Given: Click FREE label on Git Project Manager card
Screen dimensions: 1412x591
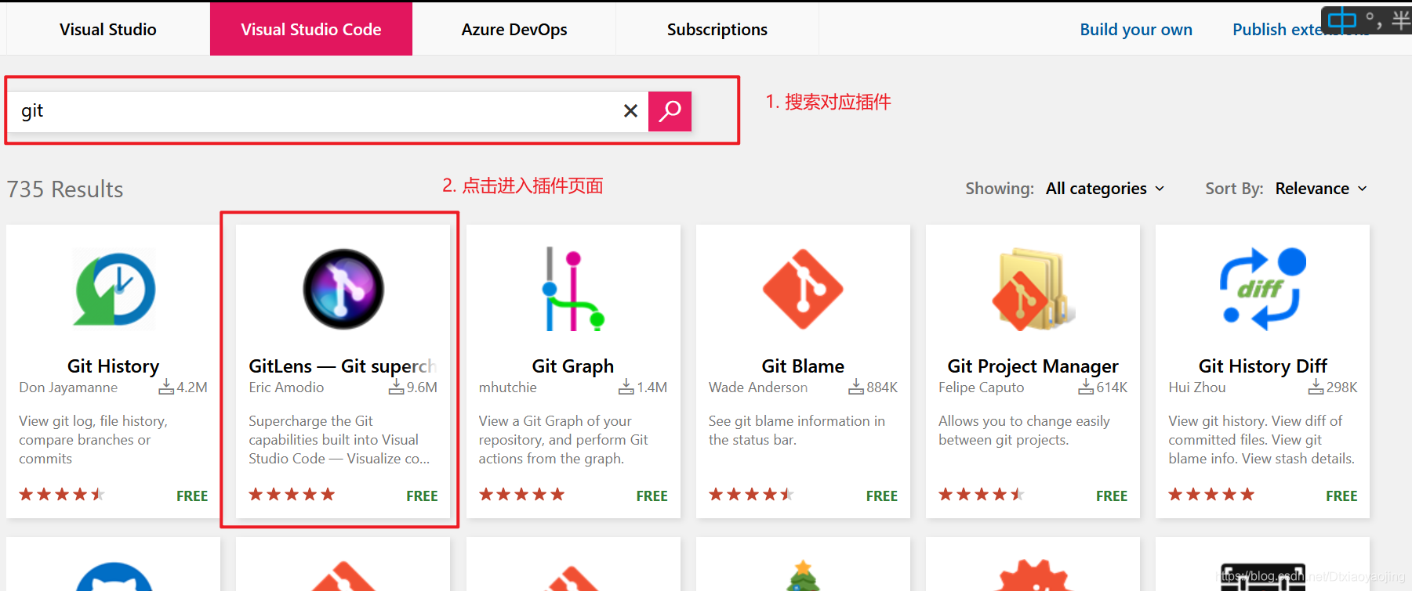Looking at the screenshot, I should (x=1112, y=496).
